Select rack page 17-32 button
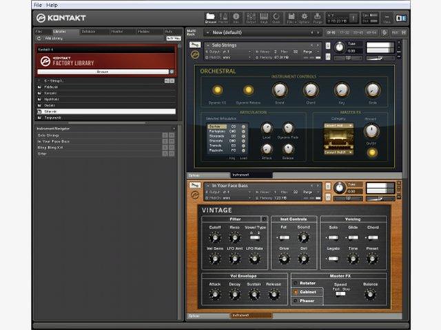 345,32
